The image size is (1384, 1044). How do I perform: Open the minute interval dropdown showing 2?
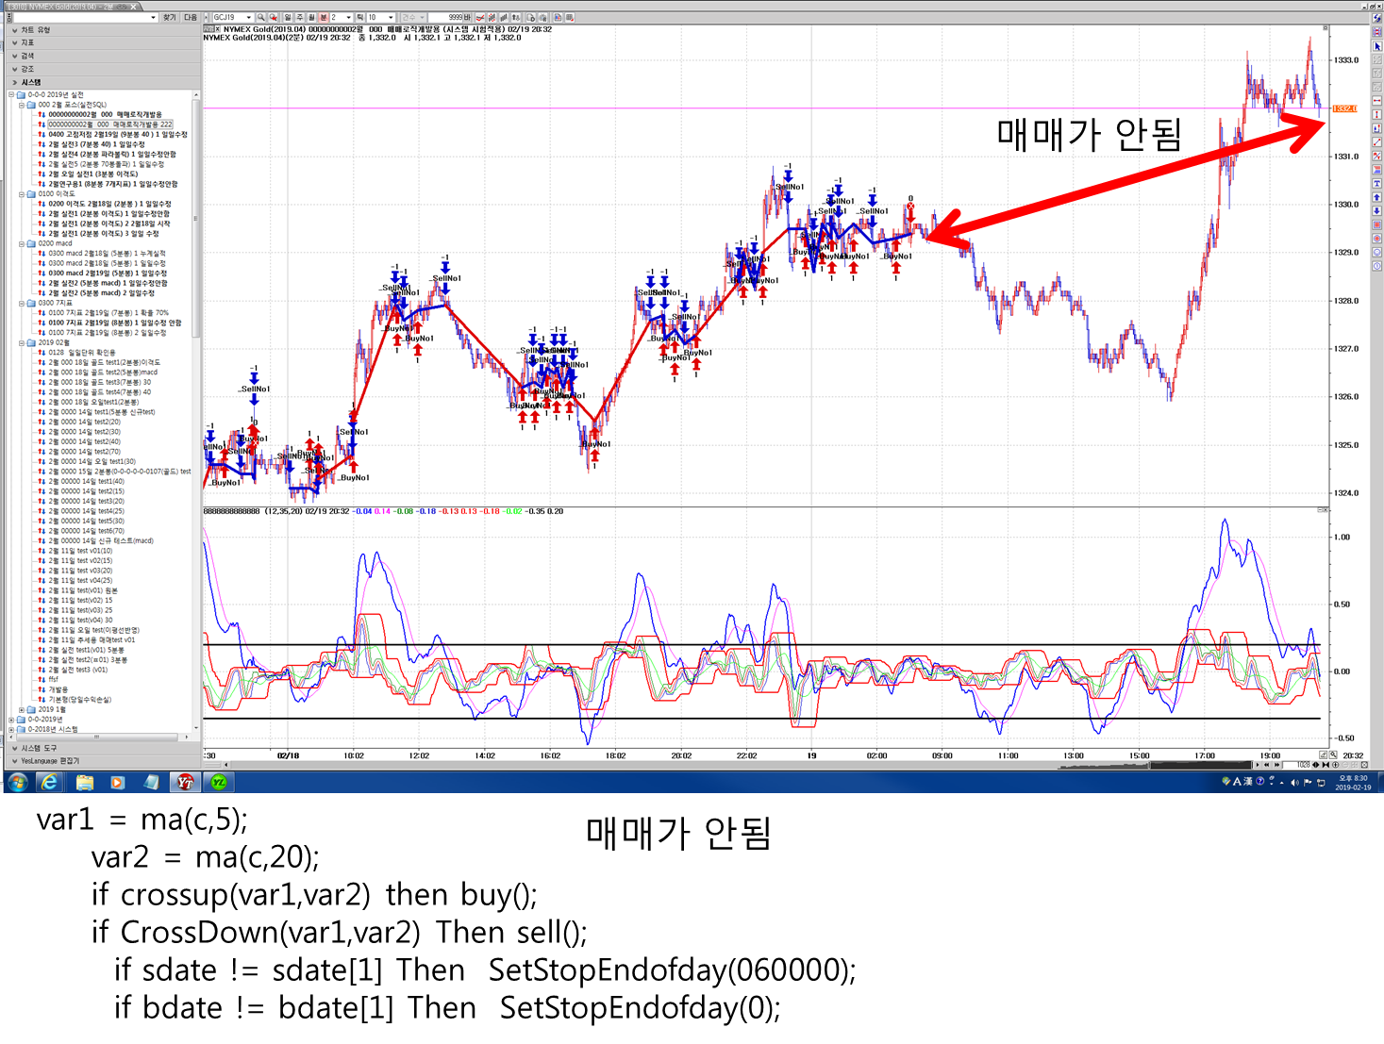tap(348, 17)
